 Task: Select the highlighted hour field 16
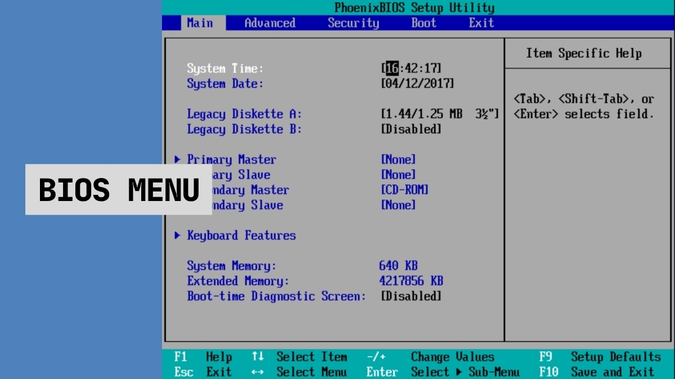392,69
